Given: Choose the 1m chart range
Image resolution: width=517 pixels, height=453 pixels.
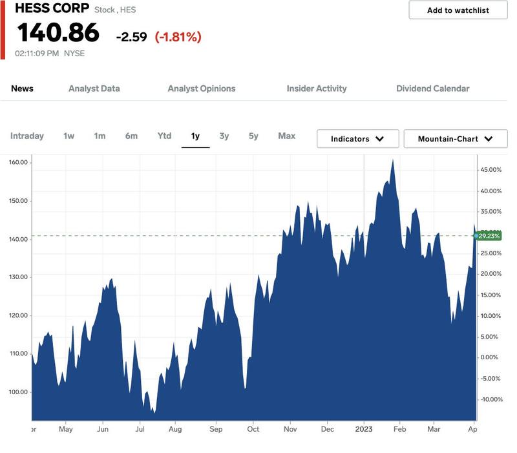Looking at the screenshot, I should pyautogui.click(x=100, y=136).
